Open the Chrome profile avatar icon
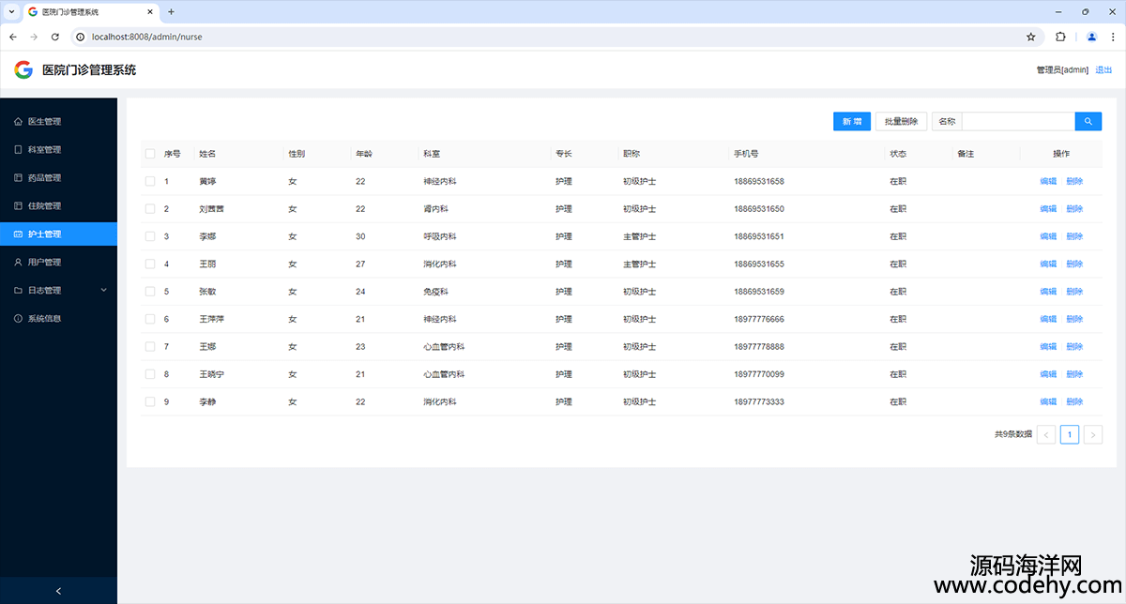1126x604 pixels. 1092,37
